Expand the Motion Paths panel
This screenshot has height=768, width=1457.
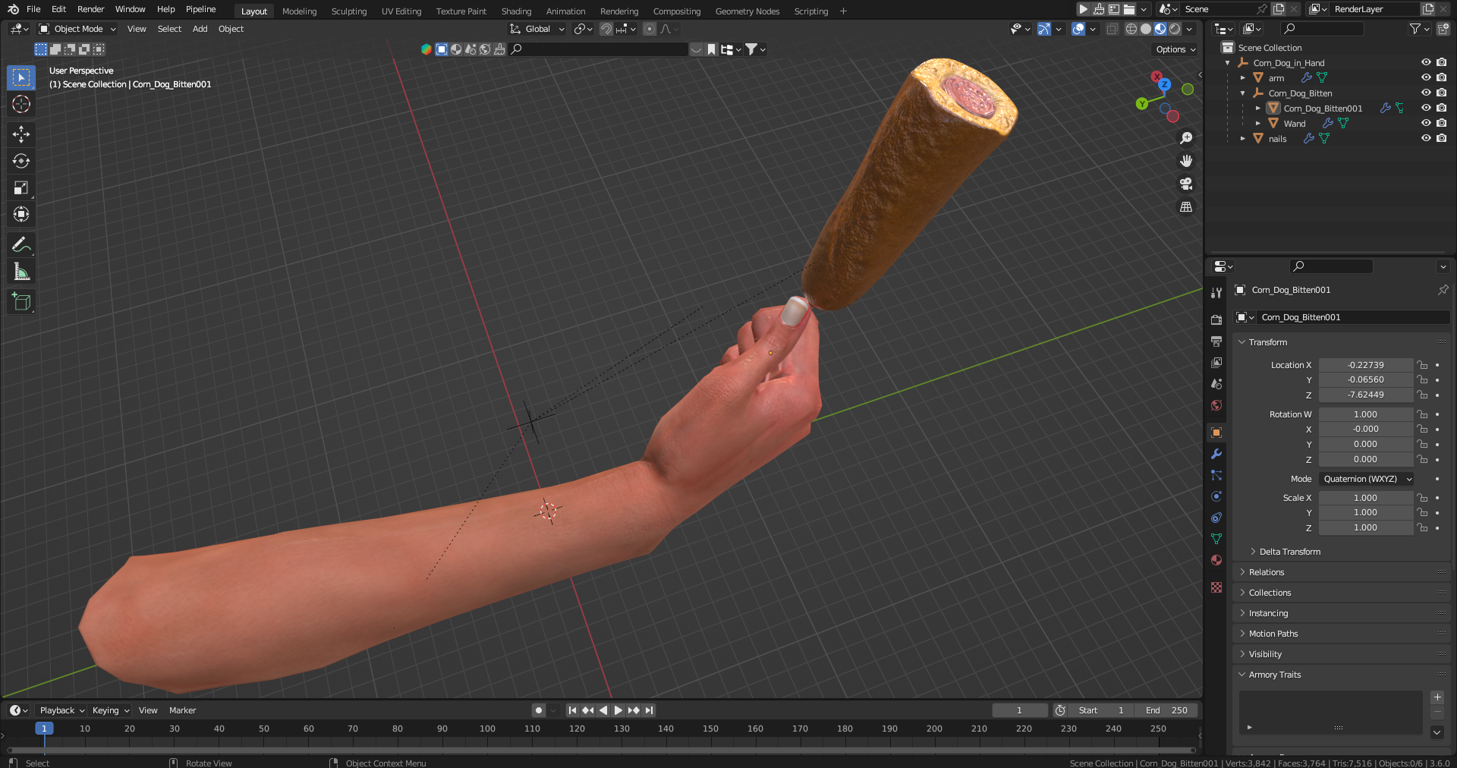1273,634
